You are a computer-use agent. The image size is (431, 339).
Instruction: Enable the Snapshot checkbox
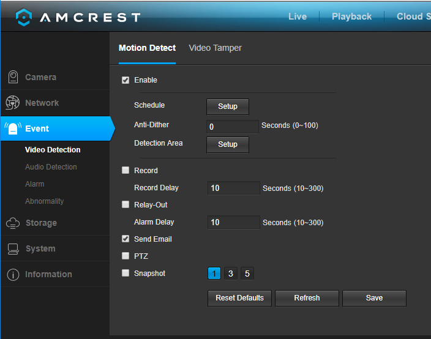point(126,273)
